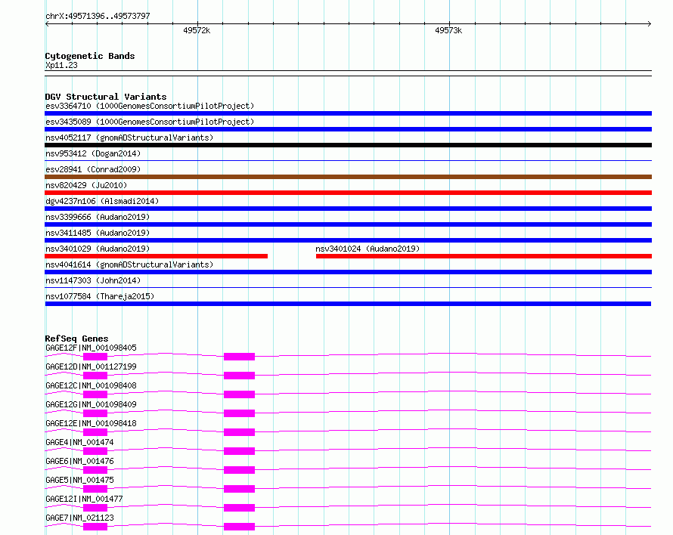This screenshot has height=535, width=673.
Task: Click dgv4237n106 (Alsmadi2014) label
Action: (x=102, y=201)
